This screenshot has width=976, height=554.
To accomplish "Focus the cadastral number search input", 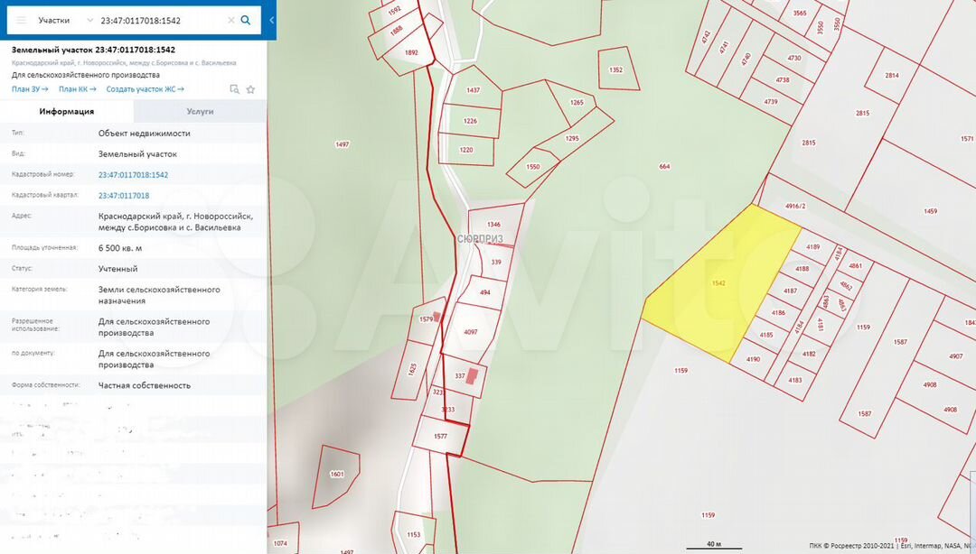I will click(158, 20).
